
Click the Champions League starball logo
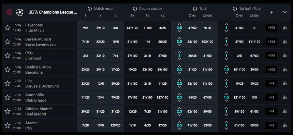20,12
